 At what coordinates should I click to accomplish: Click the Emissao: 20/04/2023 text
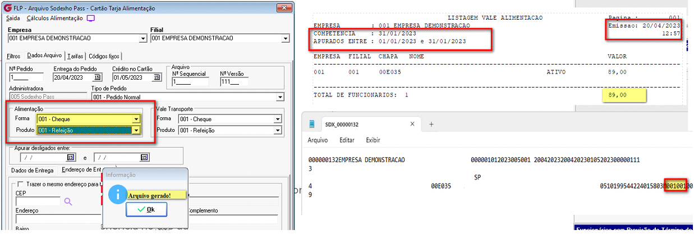[644, 26]
